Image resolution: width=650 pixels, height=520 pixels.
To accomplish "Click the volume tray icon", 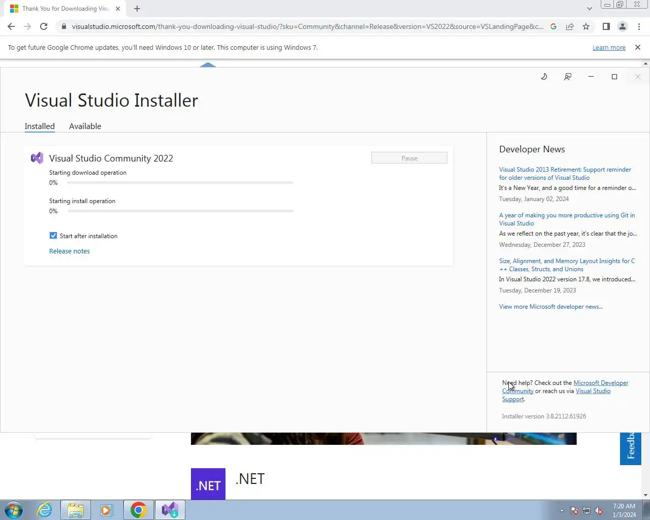I will point(599,511).
